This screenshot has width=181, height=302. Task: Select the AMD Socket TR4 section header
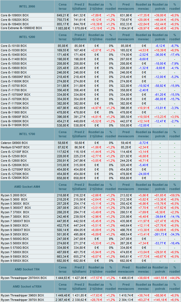pos(27,270)
